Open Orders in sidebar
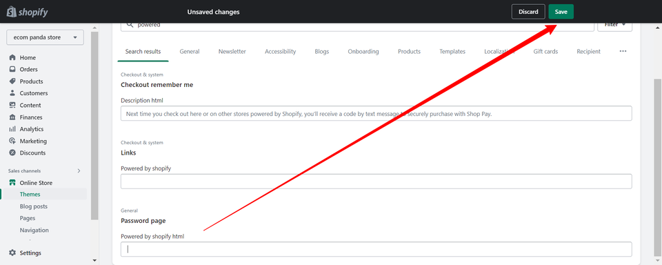This screenshot has height=265, width=662. (x=29, y=69)
